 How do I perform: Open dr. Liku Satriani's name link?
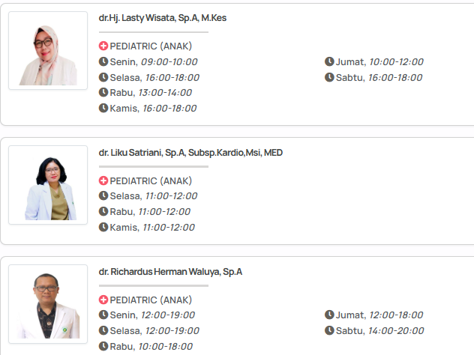(x=190, y=153)
